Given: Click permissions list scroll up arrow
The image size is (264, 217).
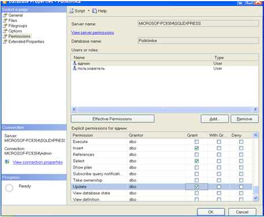Looking at the screenshot, I should point(255,136).
